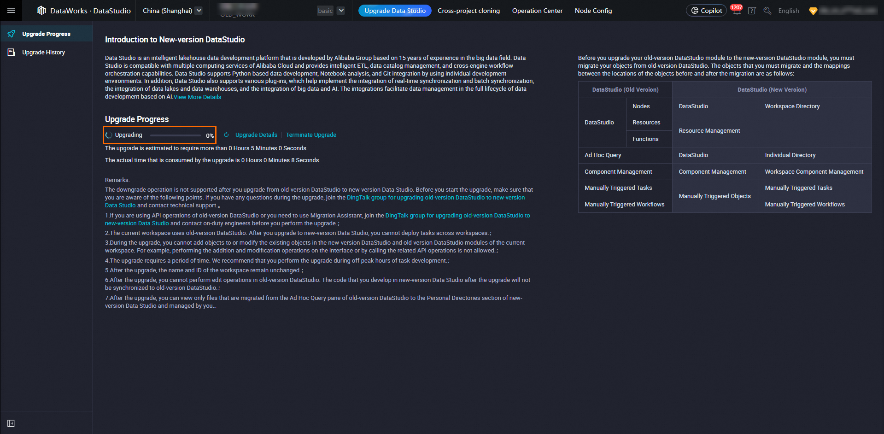Switch language via the English selector
Screen dimensions: 884x434
point(789,11)
